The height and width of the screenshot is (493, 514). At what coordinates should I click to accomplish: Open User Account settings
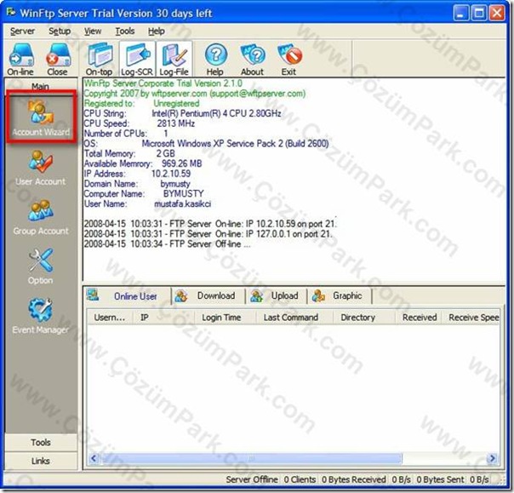(41, 168)
